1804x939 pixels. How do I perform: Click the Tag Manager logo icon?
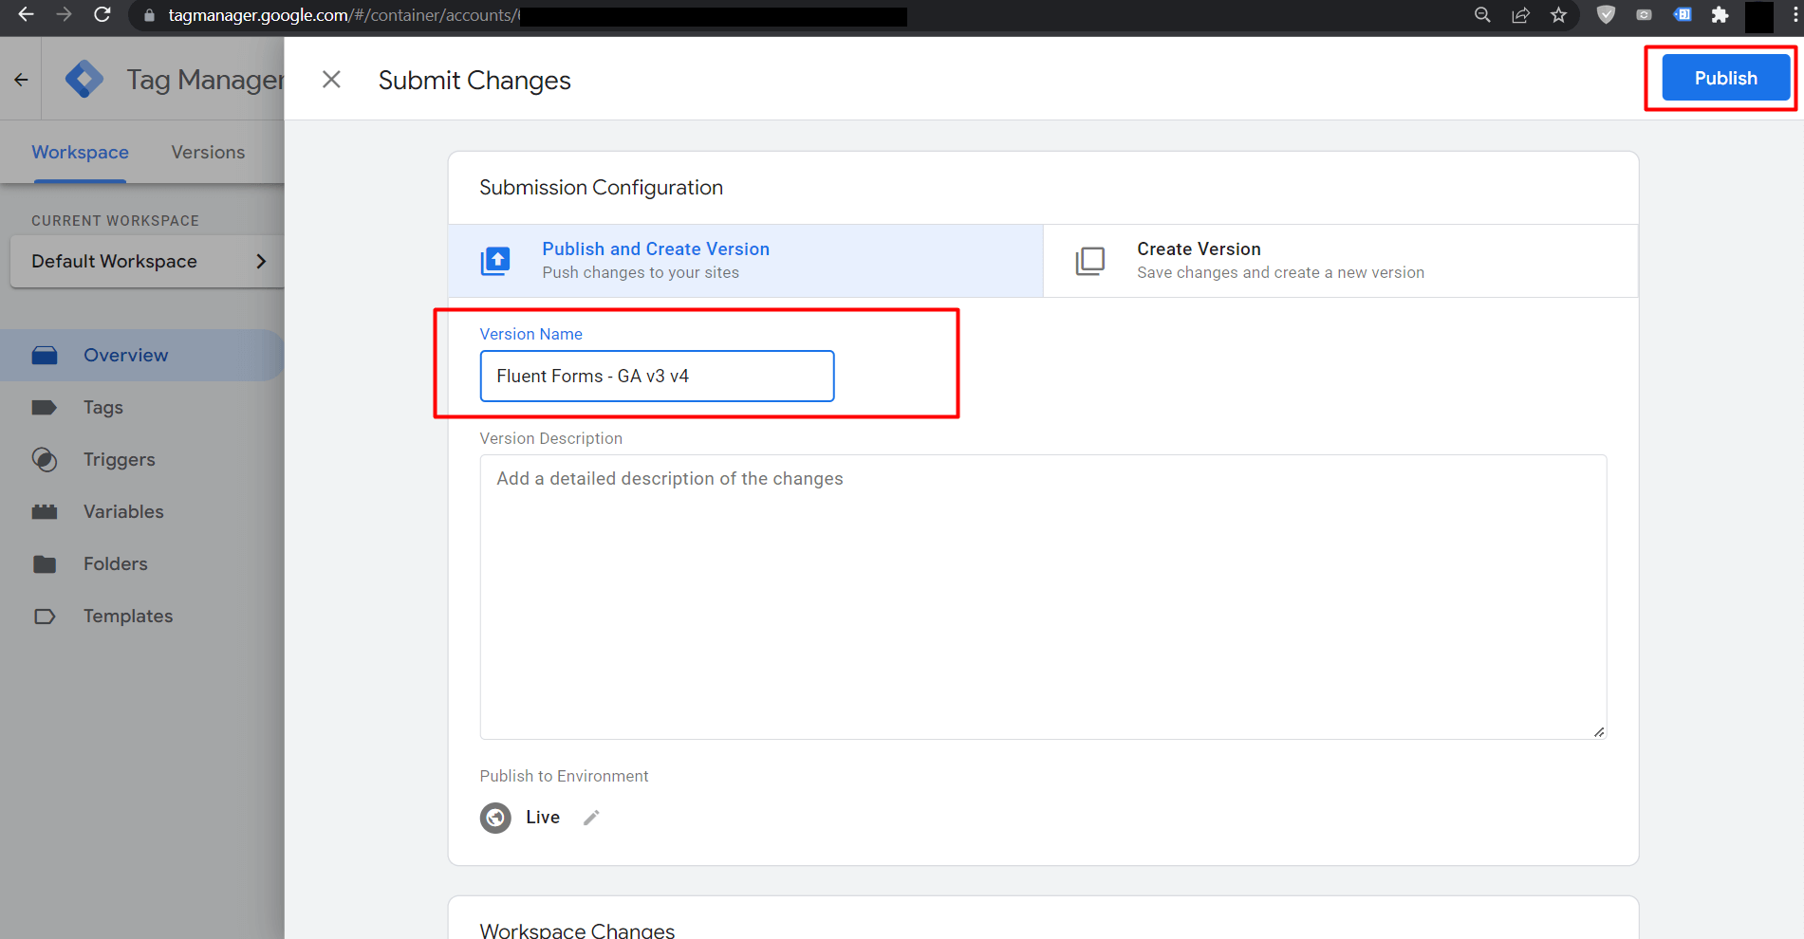click(x=84, y=80)
